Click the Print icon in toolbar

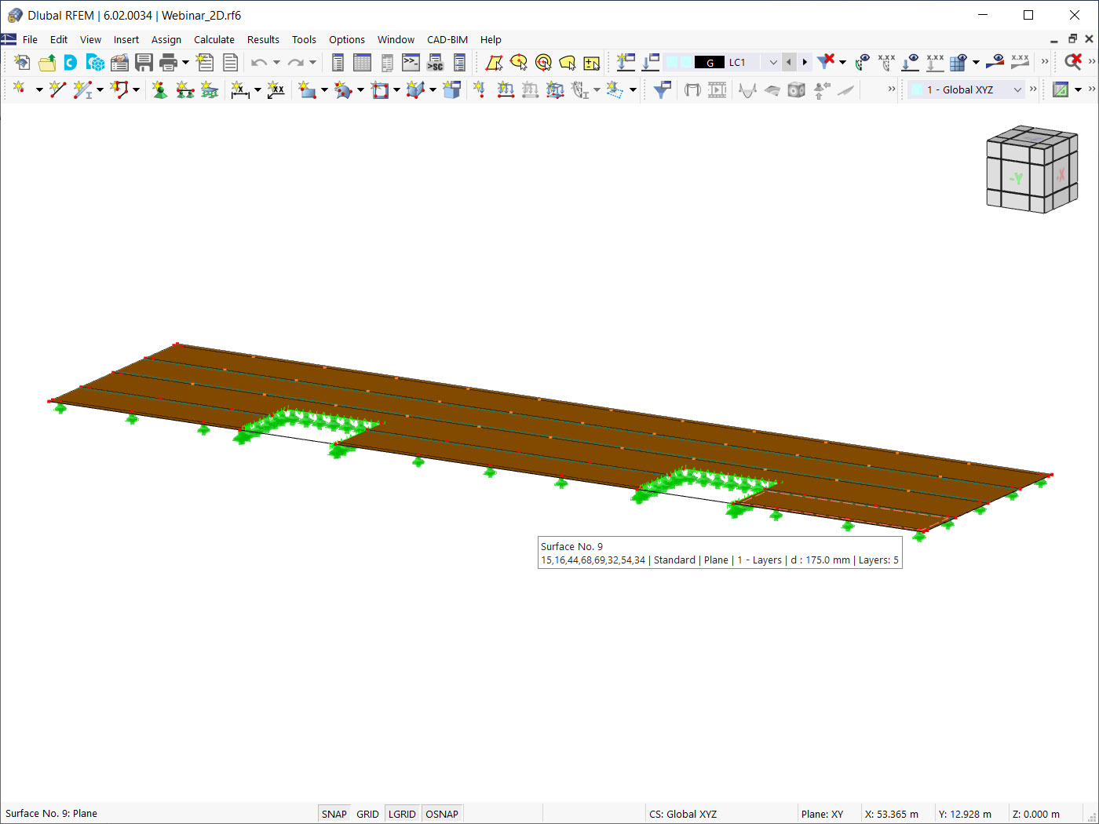coord(168,63)
